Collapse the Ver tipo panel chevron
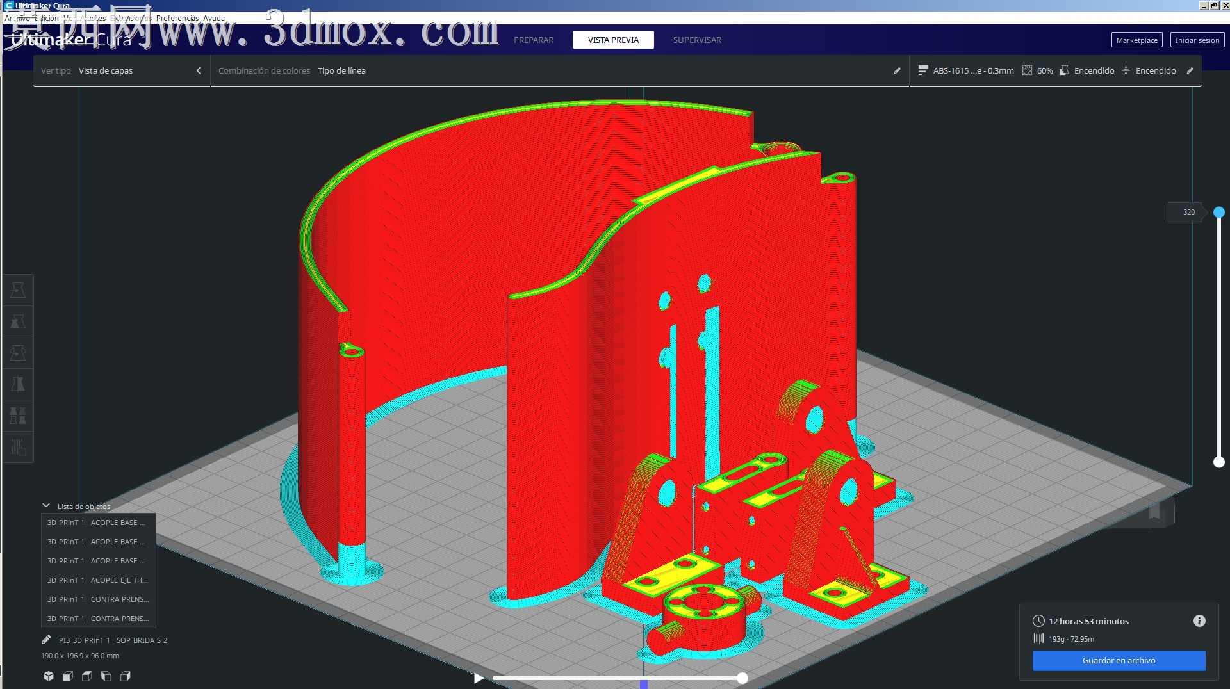The height and width of the screenshot is (689, 1230). pos(199,70)
